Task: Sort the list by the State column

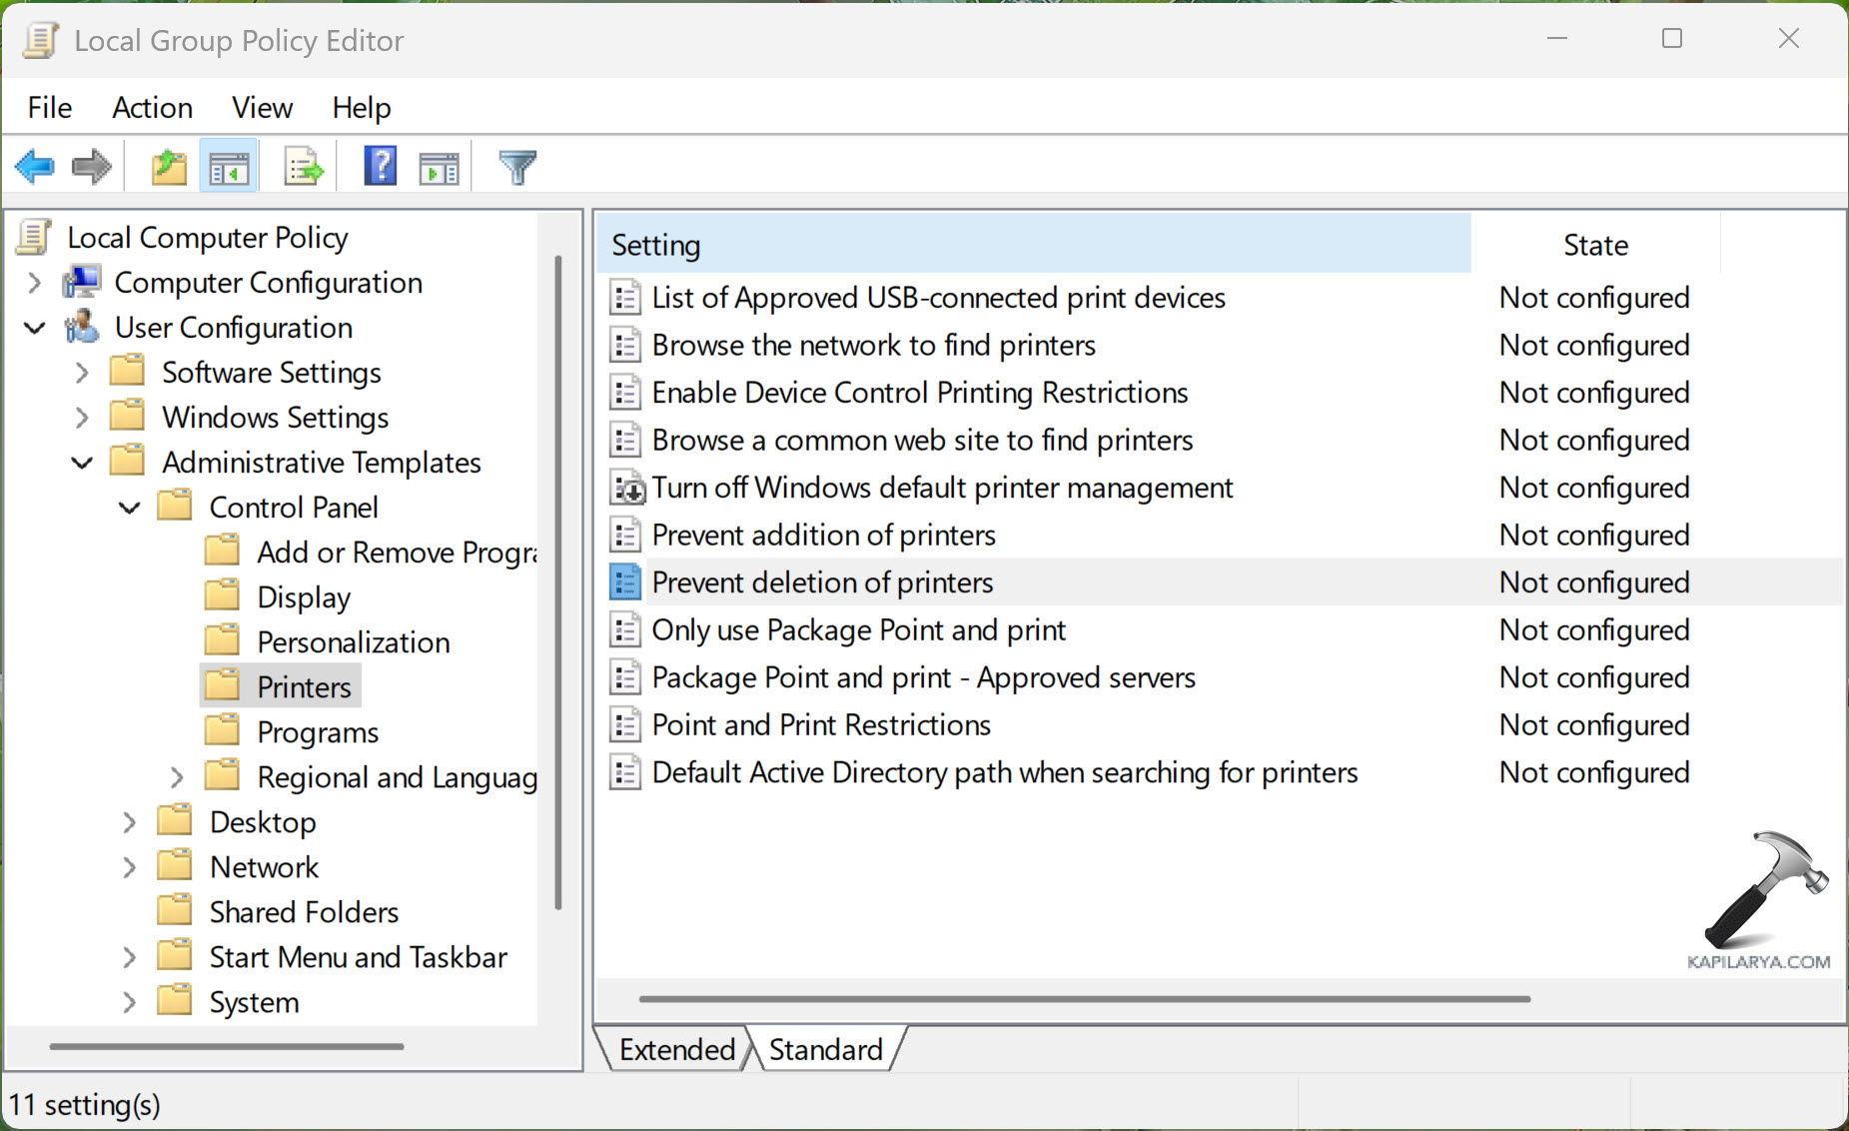Action: point(1594,244)
